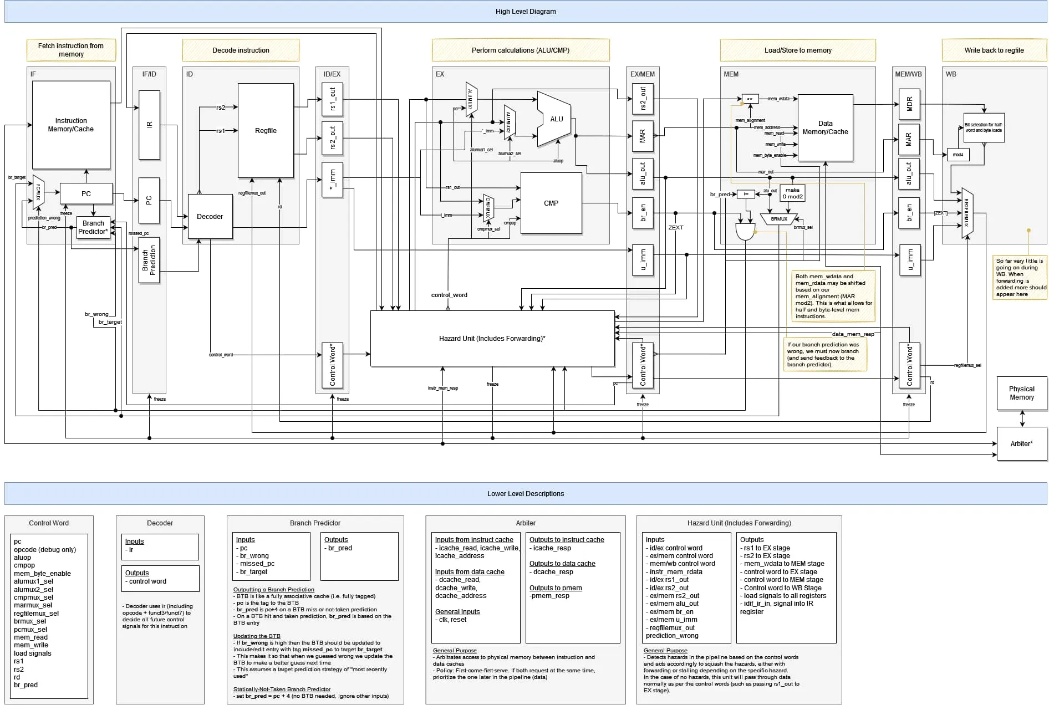Click the not-equal (!=) comparator block
Image resolution: width=1049 pixels, height=705 pixels.
(746, 194)
